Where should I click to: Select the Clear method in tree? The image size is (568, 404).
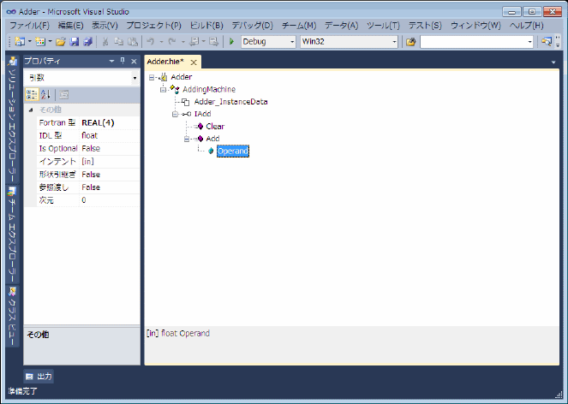(215, 126)
